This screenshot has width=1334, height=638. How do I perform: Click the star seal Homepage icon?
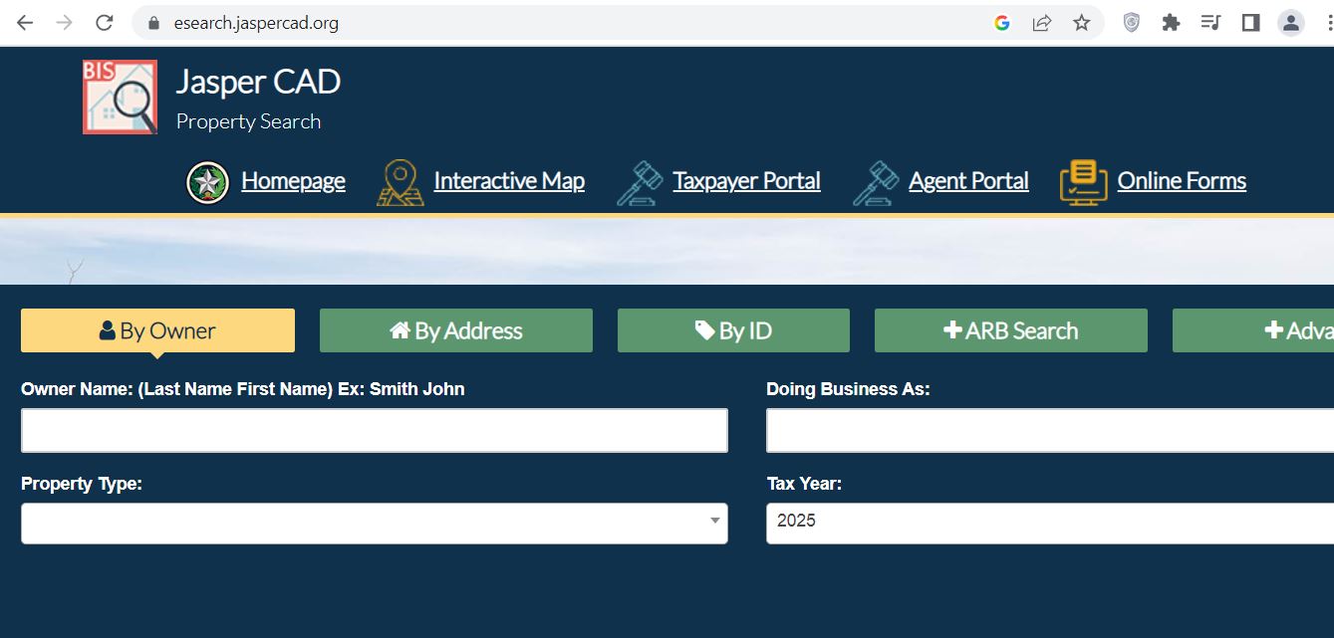207,183
